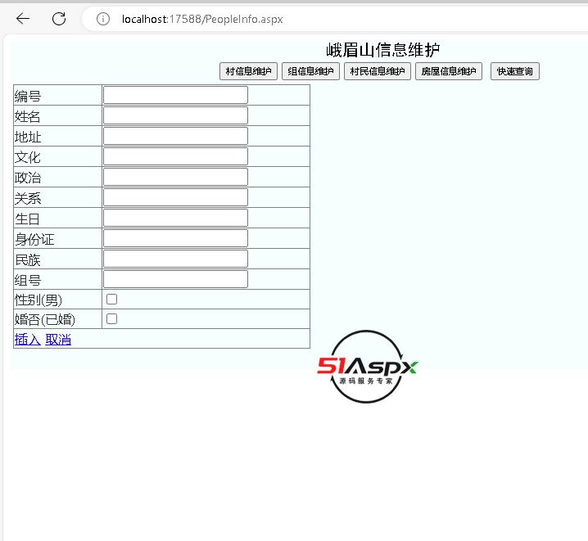This screenshot has width=588, height=541.
Task: Open the 组信息维护 page button
Action: pyautogui.click(x=310, y=71)
